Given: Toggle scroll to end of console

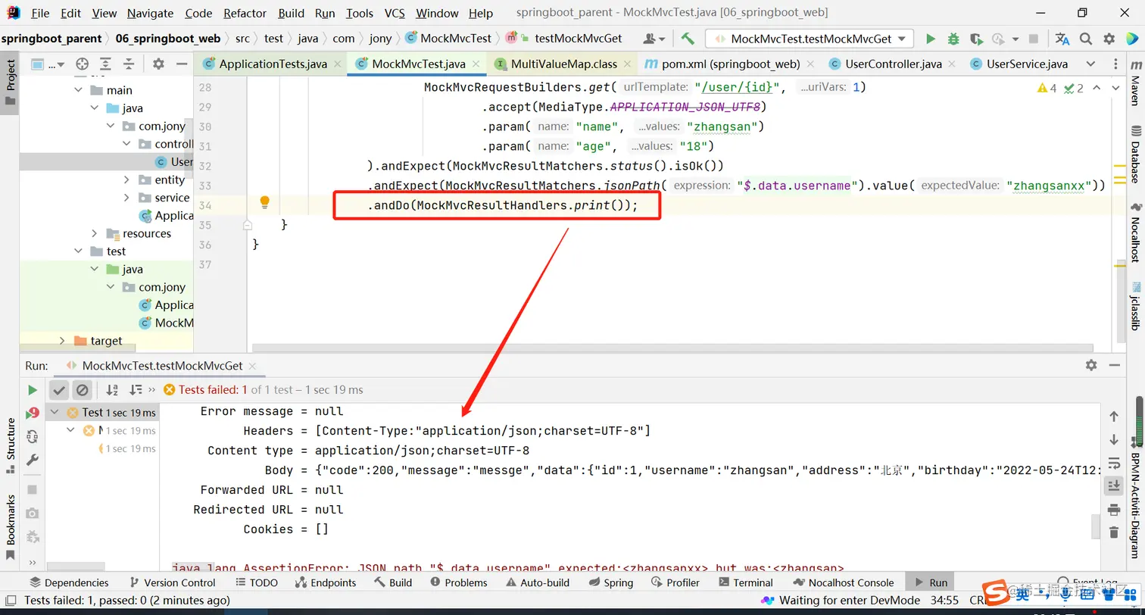Looking at the screenshot, I should tap(1114, 486).
